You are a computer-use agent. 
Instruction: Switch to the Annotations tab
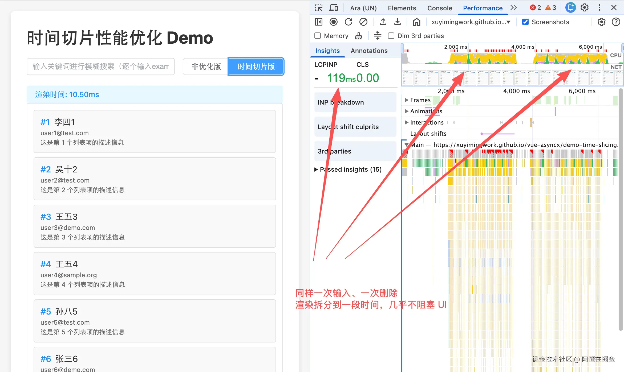[369, 51]
